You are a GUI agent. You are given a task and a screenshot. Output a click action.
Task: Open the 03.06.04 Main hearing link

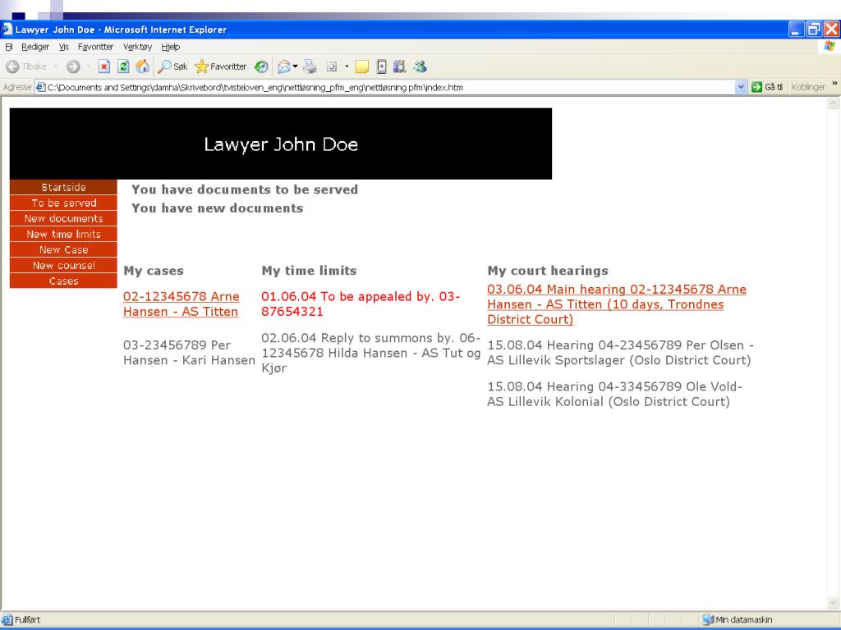617,304
